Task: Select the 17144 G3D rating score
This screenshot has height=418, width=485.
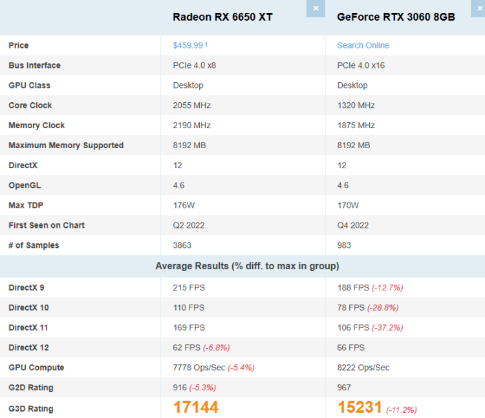Action: click(x=195, y=407)
